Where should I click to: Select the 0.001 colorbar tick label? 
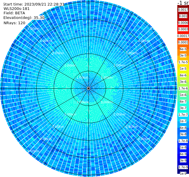(183, 16)
